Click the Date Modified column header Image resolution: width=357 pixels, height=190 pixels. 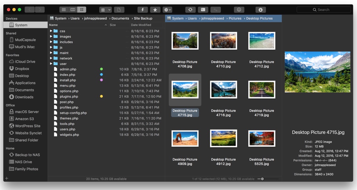(141, 25)
